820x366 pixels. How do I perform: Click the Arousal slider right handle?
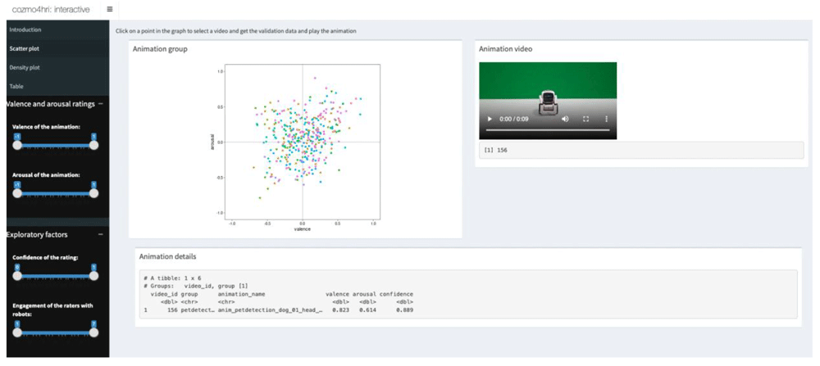click(93, 193)
